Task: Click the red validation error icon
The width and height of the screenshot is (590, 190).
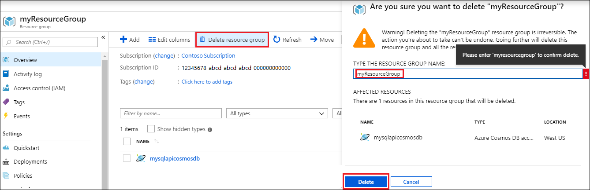Action: click(586, 74)
